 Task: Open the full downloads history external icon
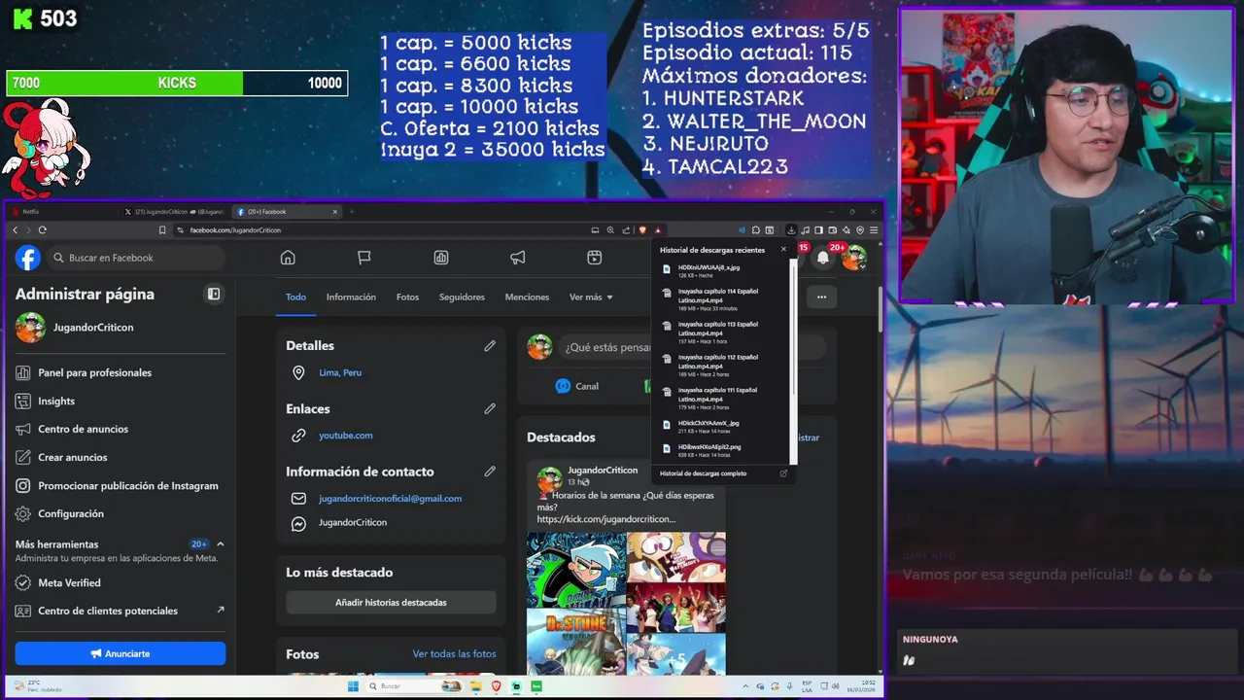tap(783, 473)
